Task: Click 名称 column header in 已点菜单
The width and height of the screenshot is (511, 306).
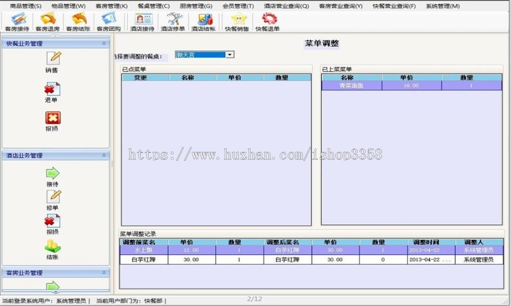Action: pyautogui.click(x=193, y=78)
